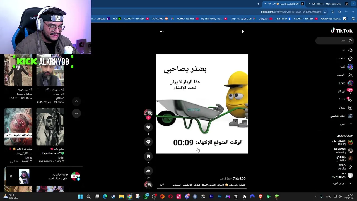Open creator avatar above like button
The height and width of the screenshot is (201, 357).
coord(148,113)
